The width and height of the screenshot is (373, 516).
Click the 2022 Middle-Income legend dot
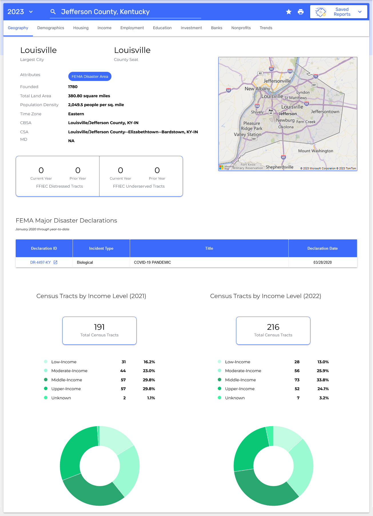220,380
